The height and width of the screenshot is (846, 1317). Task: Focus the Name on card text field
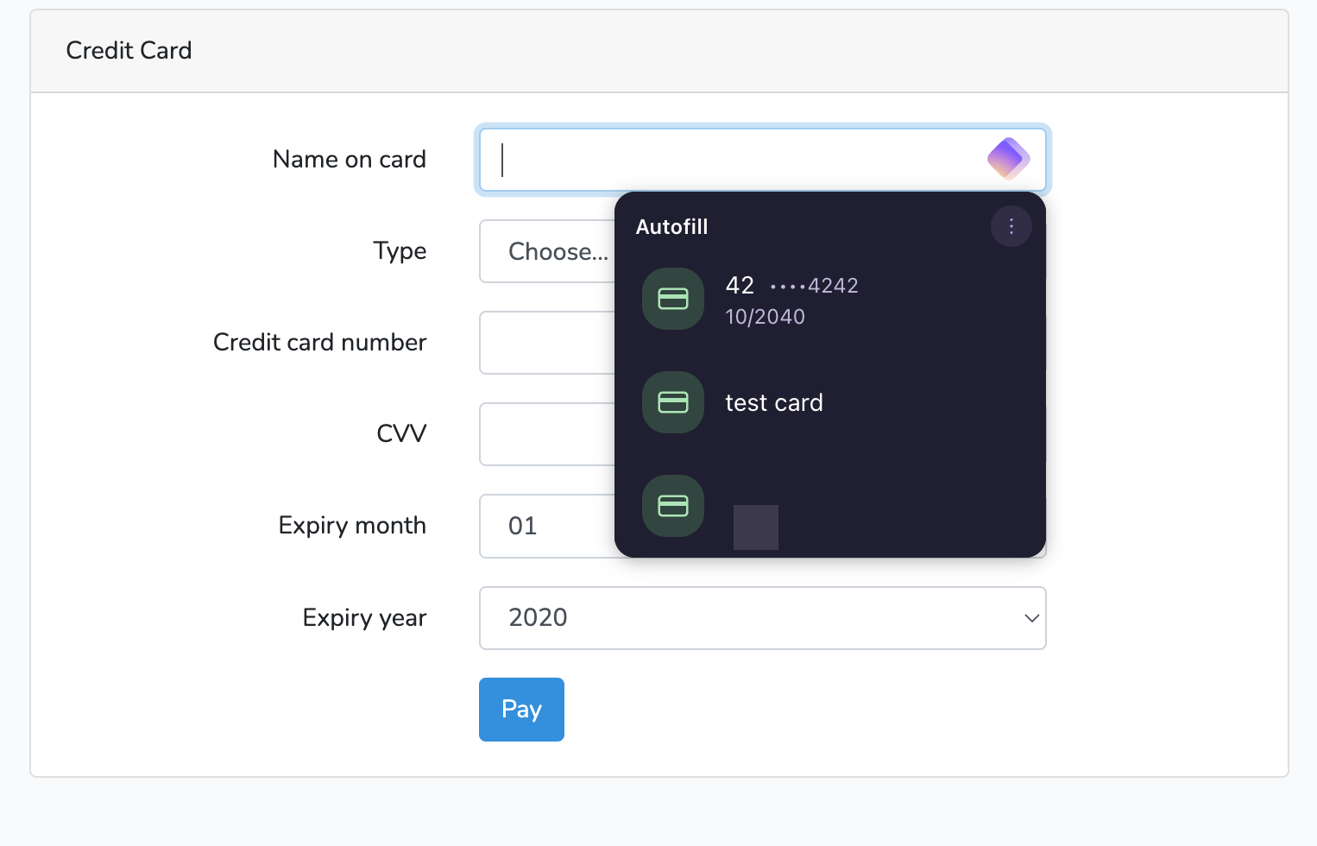[734, 160]
